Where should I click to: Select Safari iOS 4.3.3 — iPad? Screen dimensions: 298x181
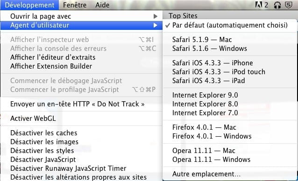click(x=230, y=81)
